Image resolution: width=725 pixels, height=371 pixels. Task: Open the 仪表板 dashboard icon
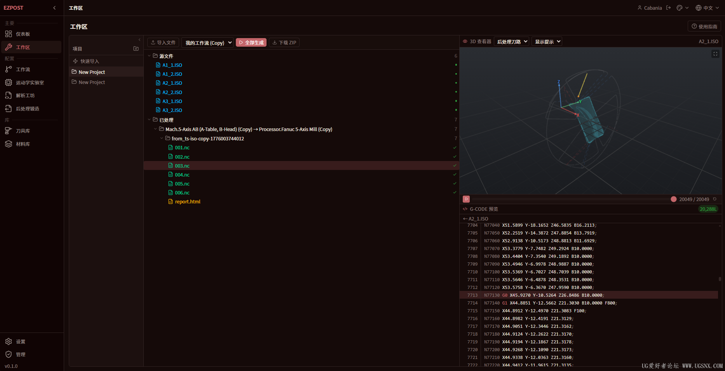[x=9, y=34]
